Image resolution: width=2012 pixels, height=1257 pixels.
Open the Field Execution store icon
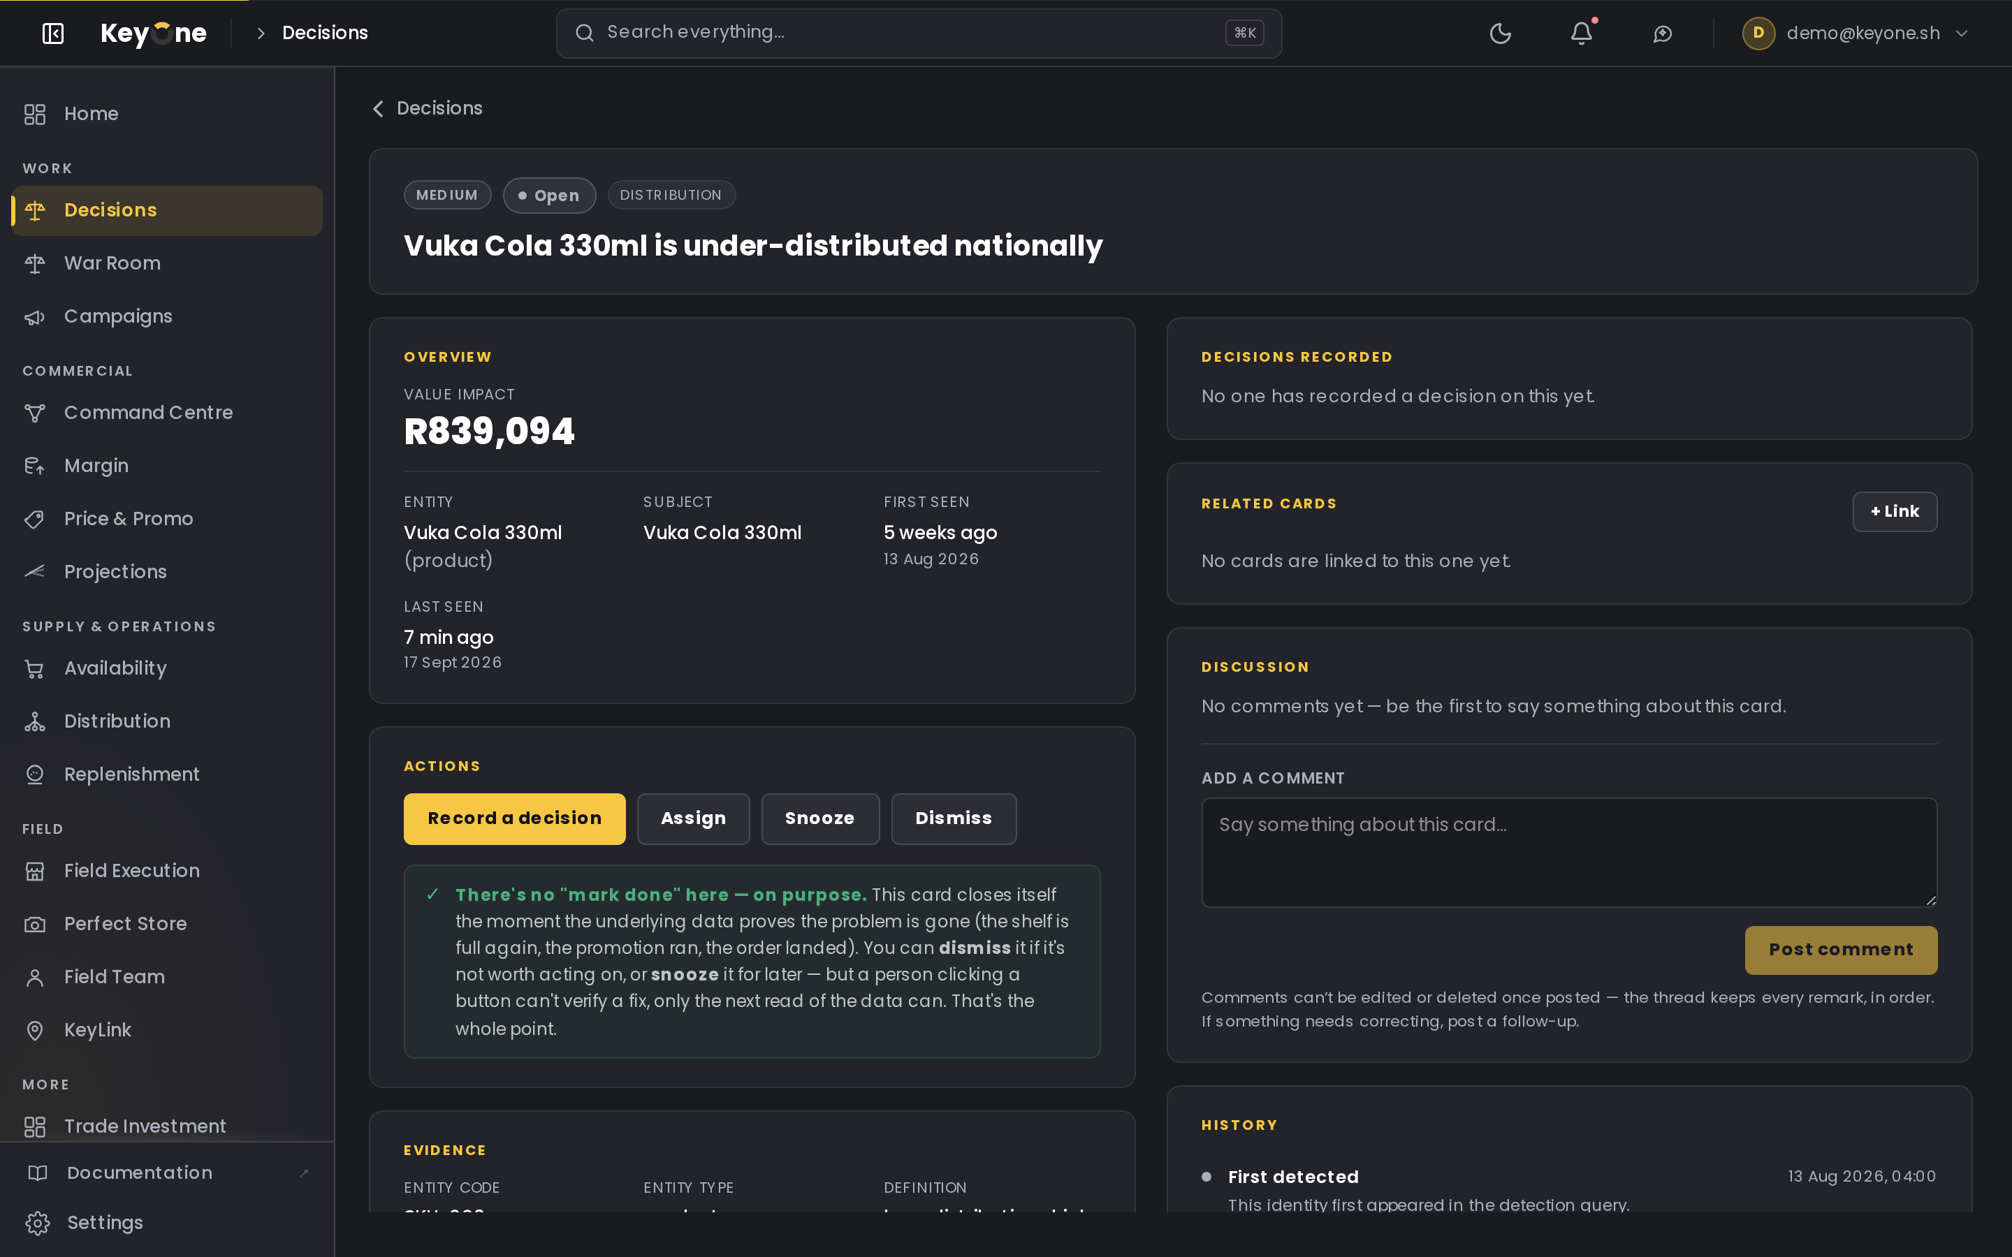[x=35, y=872]
